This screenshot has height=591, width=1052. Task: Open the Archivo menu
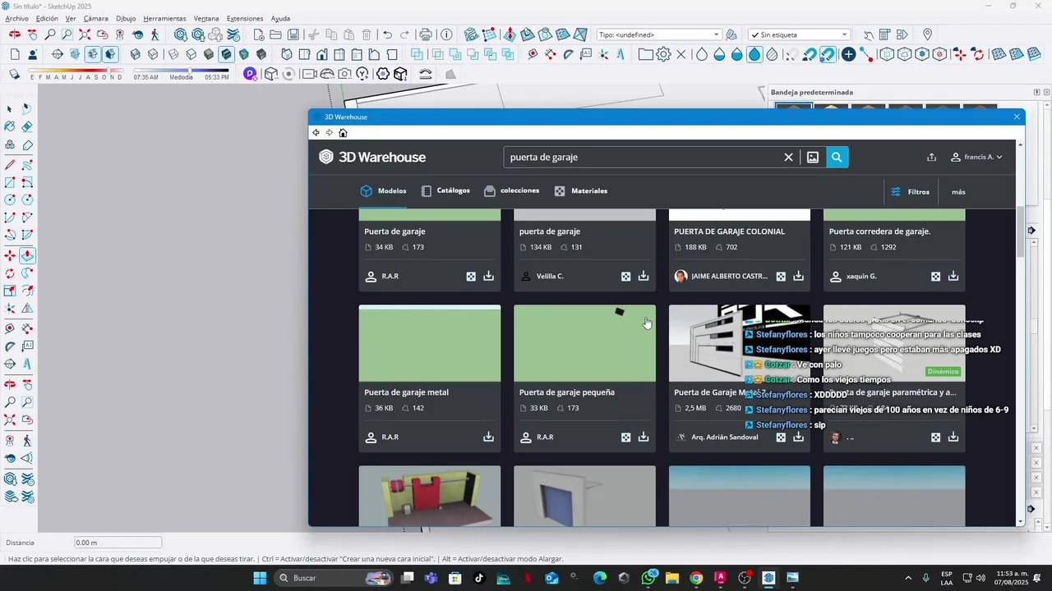(16, 18)
